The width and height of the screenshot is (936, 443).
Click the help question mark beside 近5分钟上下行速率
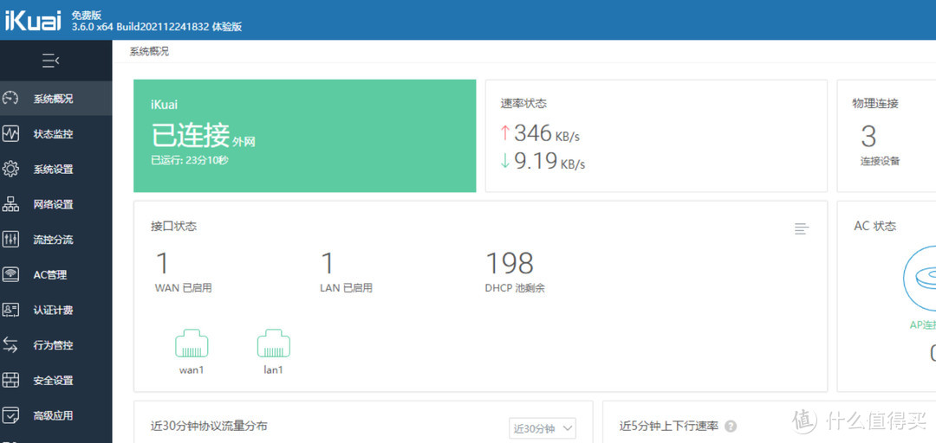tap(730, 427)
